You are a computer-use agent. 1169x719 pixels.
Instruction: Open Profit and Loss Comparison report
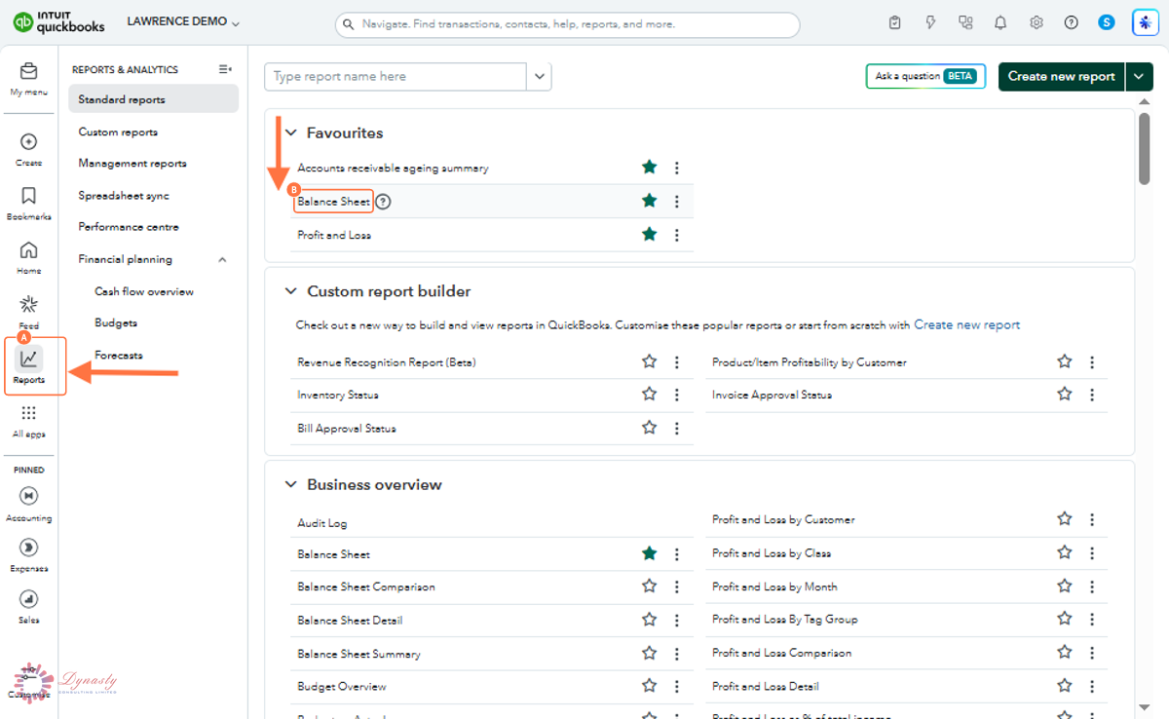click(x=782, y=653)
